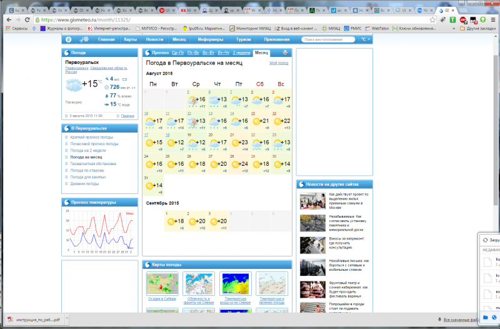Image resolution: width=500 pixels, height=329 pixels.
Task: Open the August 10 date link
Action: (x=146, y=114)
